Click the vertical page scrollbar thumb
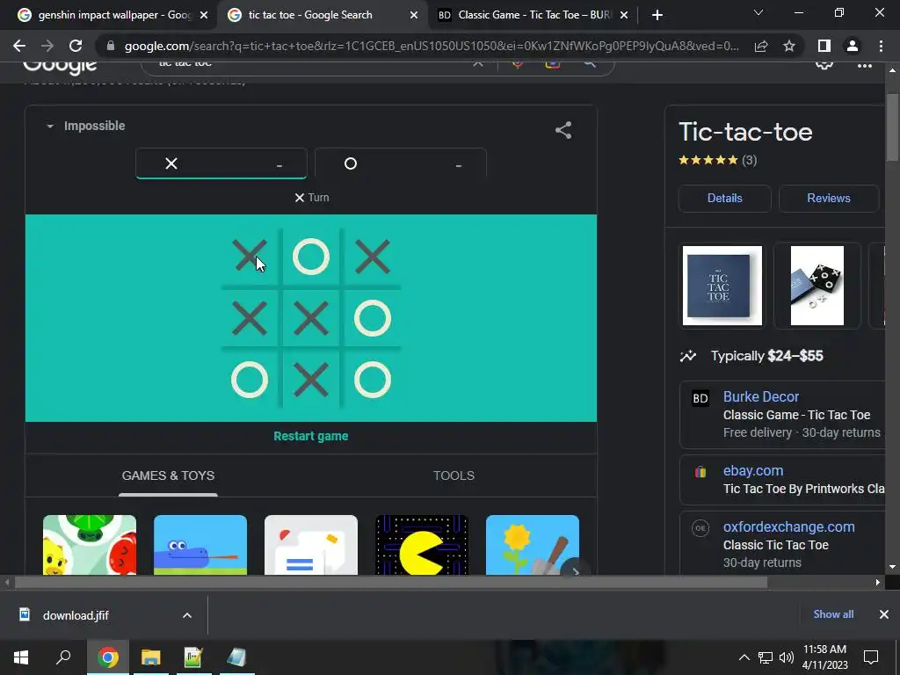The height and width of the screenshot is (675, 900). pyautogui.click(x=892, y=127)
